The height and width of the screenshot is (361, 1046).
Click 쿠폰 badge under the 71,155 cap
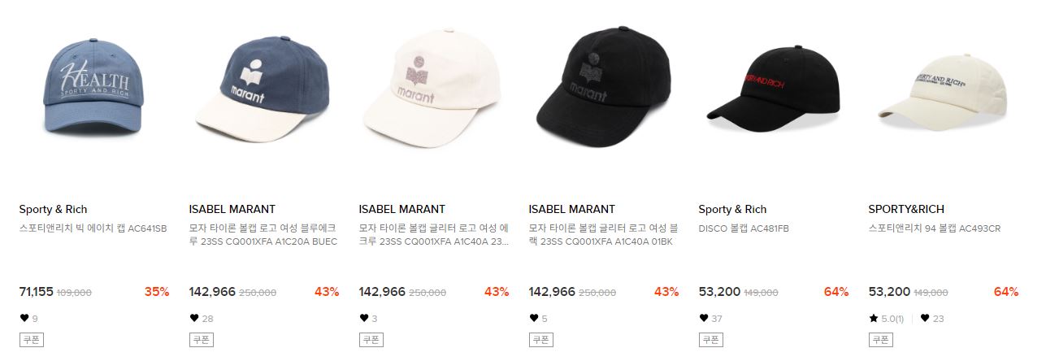point(31,340)
